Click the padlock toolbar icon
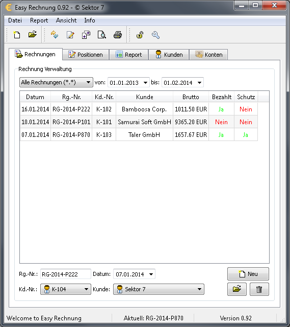 pyautogui.click(x=140, y=35)
